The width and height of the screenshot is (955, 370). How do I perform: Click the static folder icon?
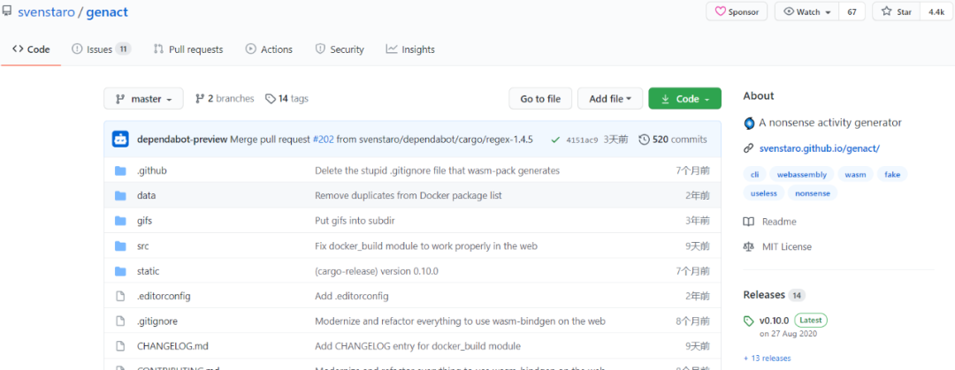pos(120,271)
